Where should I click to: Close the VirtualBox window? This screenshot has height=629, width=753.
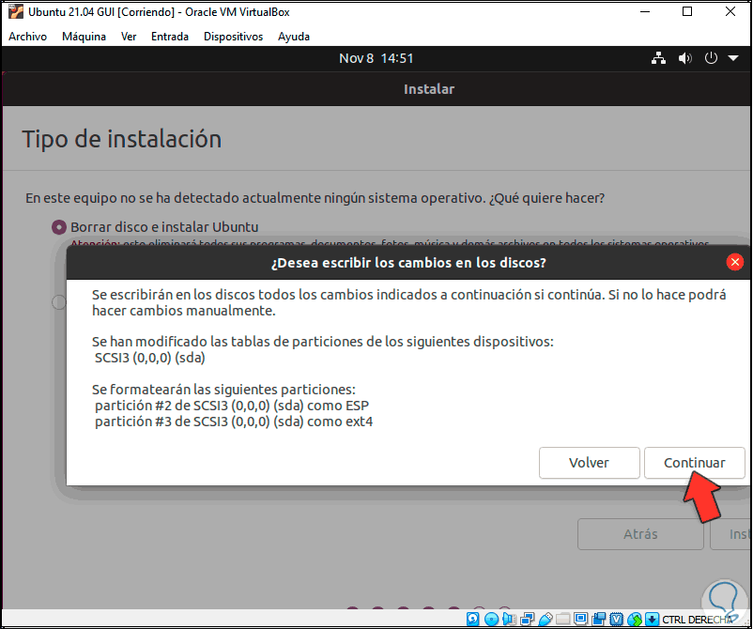coord(730,11)
